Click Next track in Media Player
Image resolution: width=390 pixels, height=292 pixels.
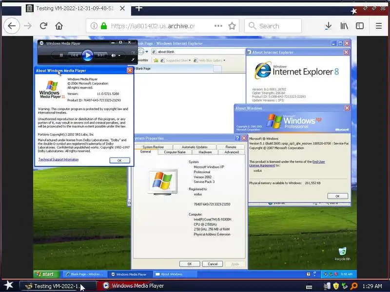(101, 55)
